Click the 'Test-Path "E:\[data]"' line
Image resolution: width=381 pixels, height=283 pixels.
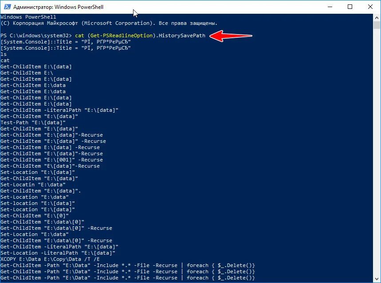point(33,122)
